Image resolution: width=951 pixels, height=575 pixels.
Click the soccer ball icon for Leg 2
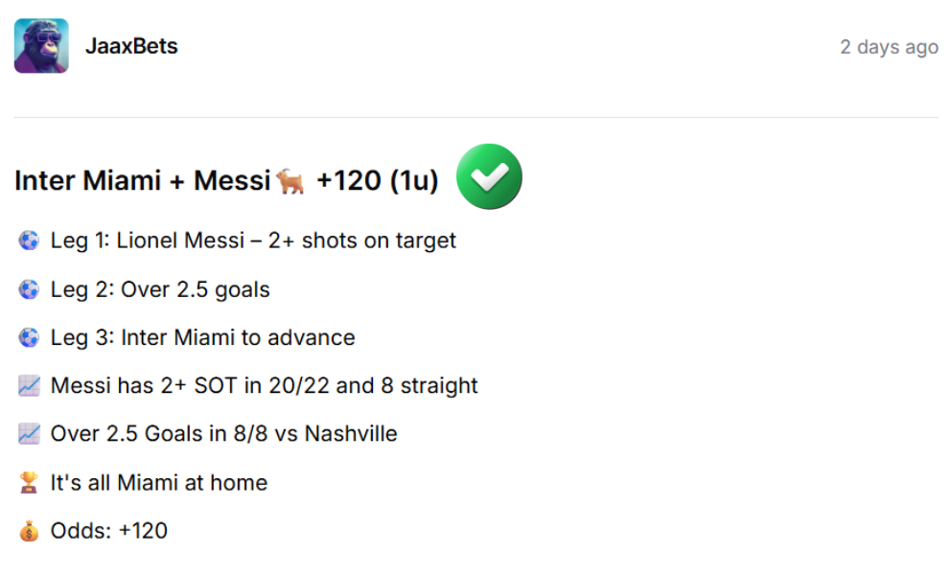tap(29, 289)
